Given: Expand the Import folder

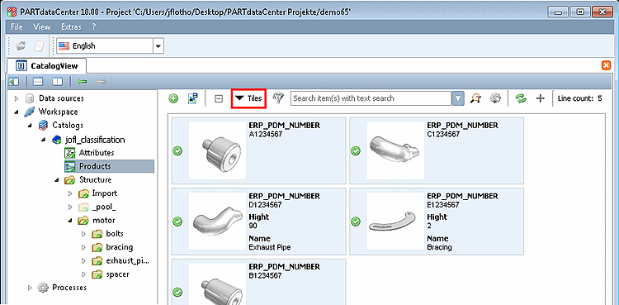Looking at the screenshot, I should pyautogui.click(x=70, y=193).
